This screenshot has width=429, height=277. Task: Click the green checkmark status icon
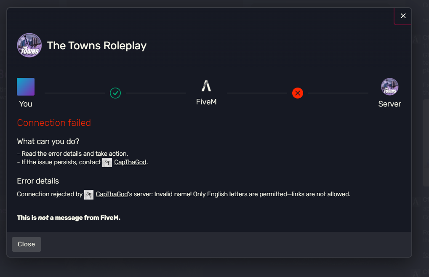tap(115, 93)
